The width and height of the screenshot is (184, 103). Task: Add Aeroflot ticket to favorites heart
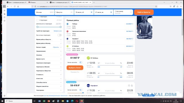click(x=129, y=86)
